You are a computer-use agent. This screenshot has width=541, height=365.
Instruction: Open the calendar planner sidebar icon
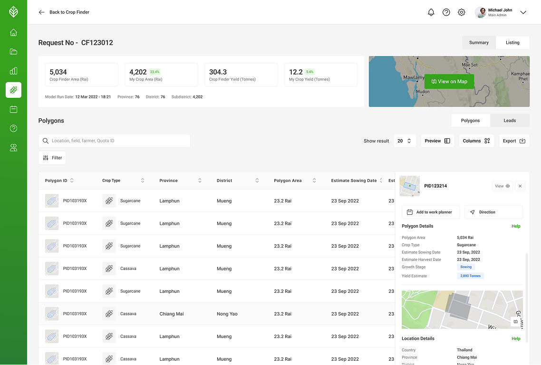13,109
